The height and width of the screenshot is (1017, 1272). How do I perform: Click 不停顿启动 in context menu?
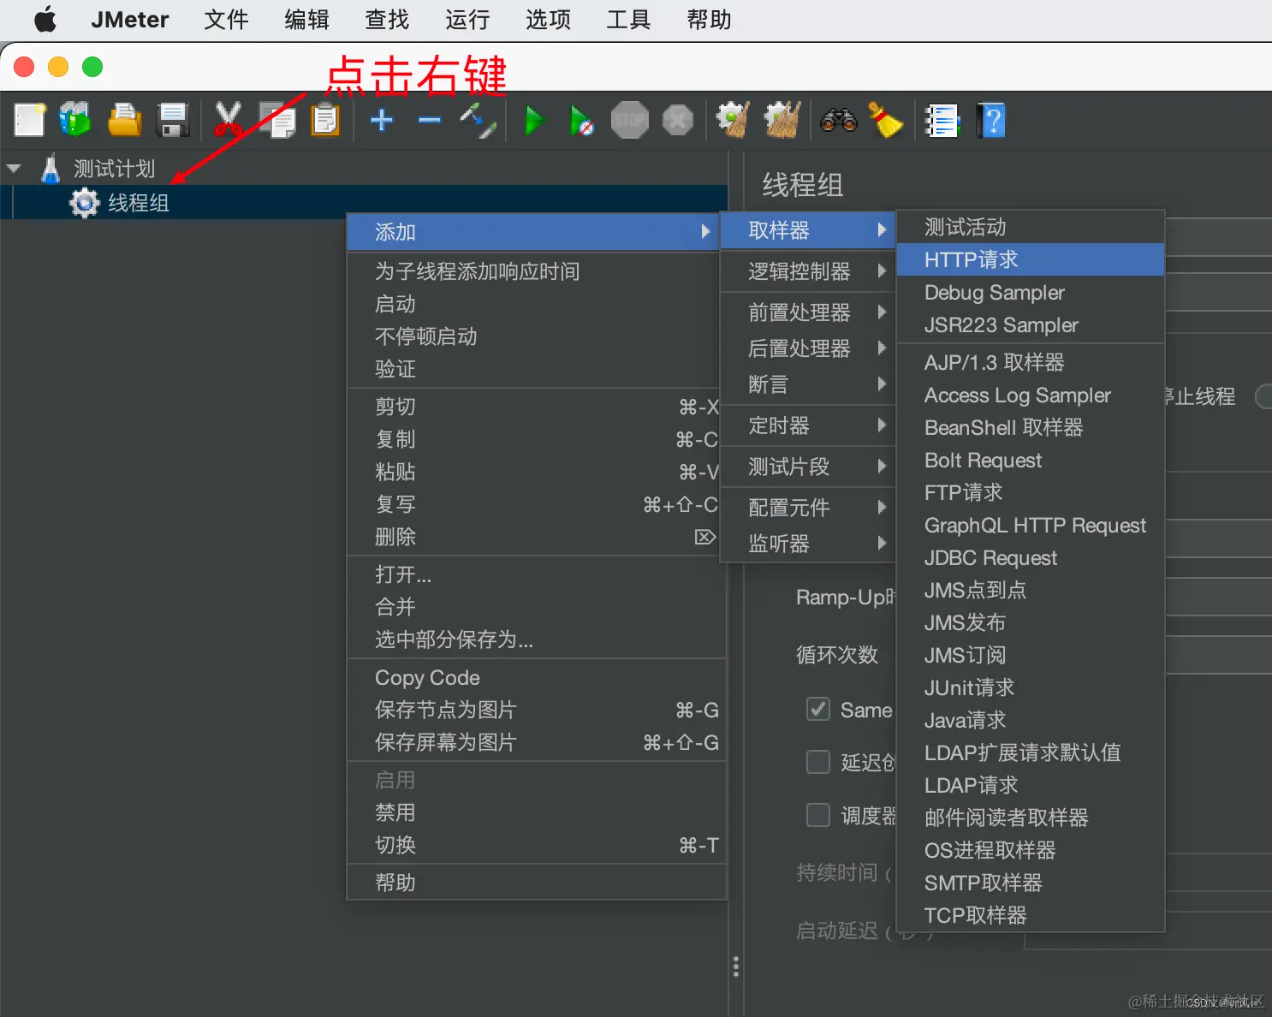coord(536,336)
